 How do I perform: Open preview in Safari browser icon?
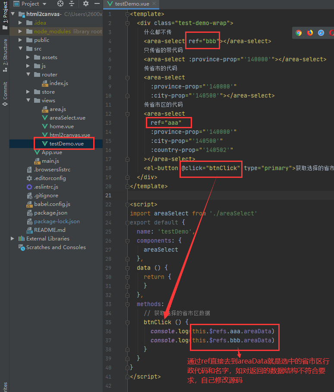(321, 33)
